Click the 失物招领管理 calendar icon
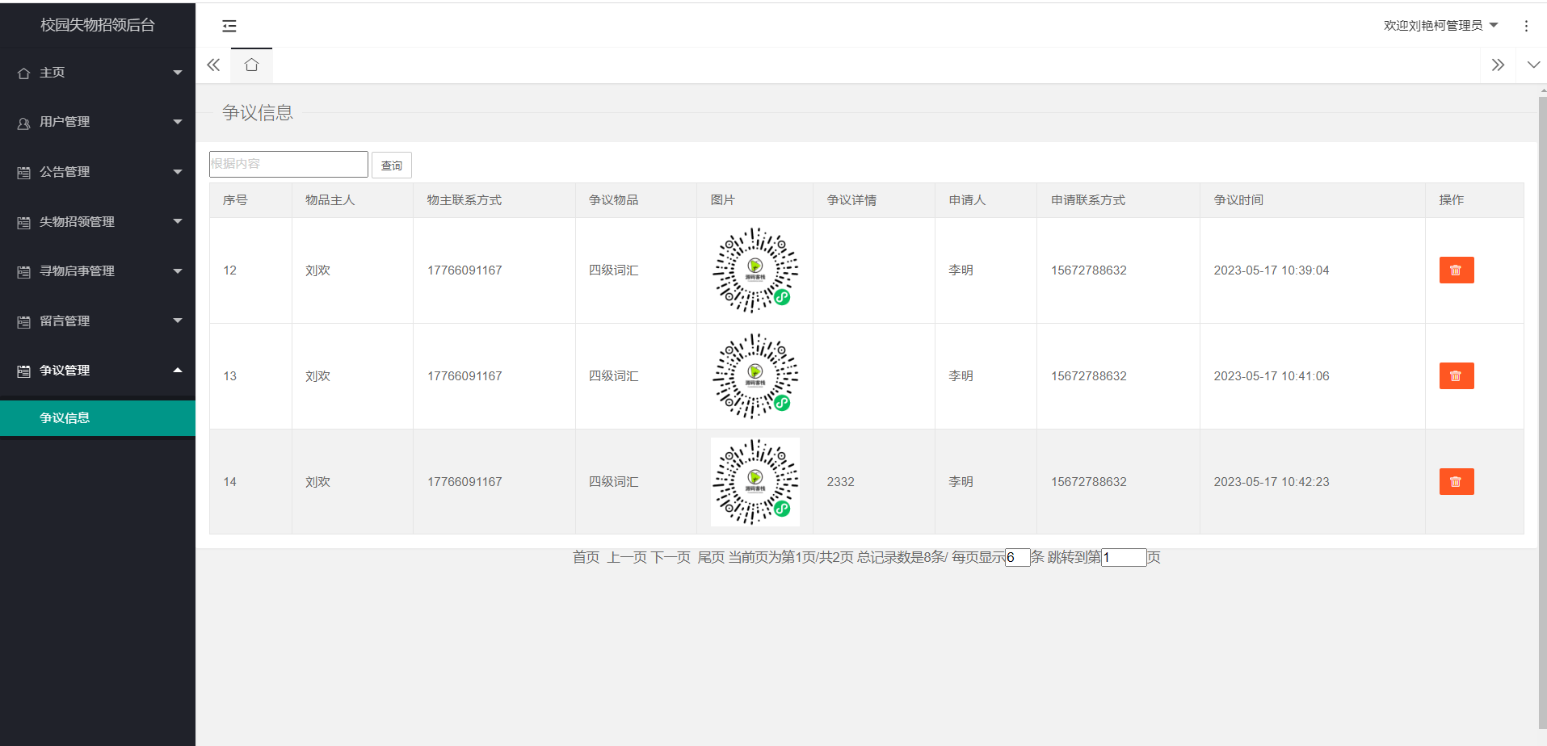 pyautogui.click(x=23, y=223)
